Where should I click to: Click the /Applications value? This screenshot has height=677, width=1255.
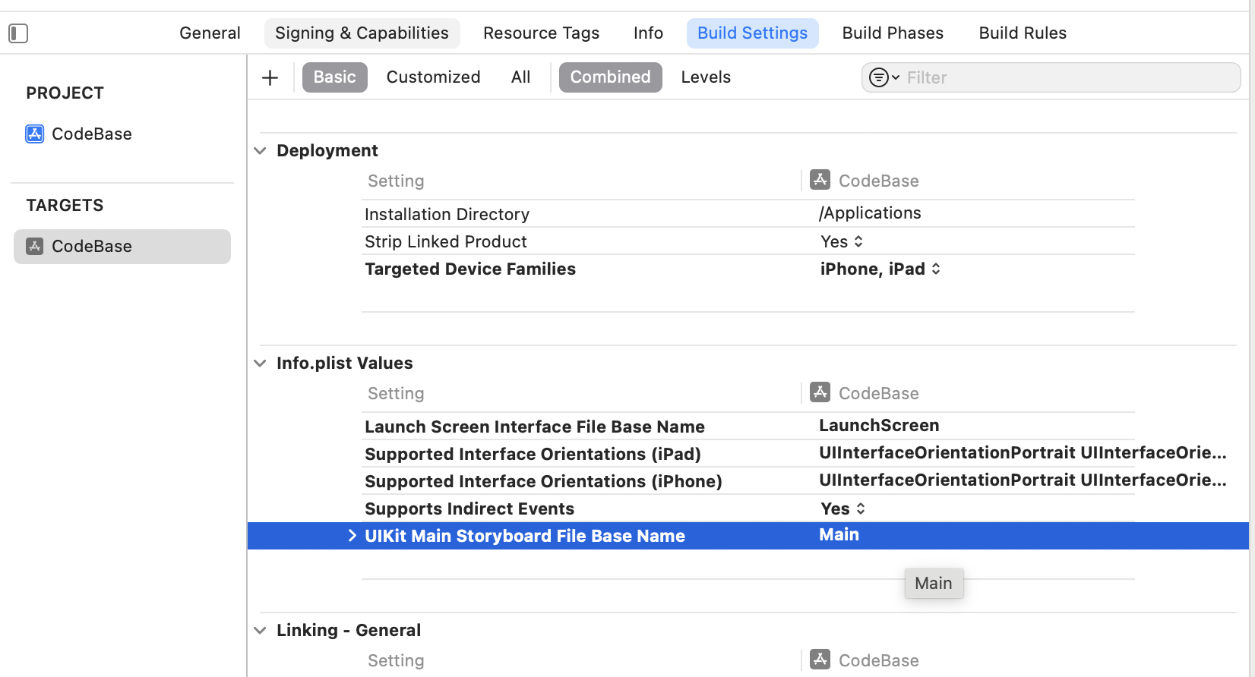pos(870,213)
